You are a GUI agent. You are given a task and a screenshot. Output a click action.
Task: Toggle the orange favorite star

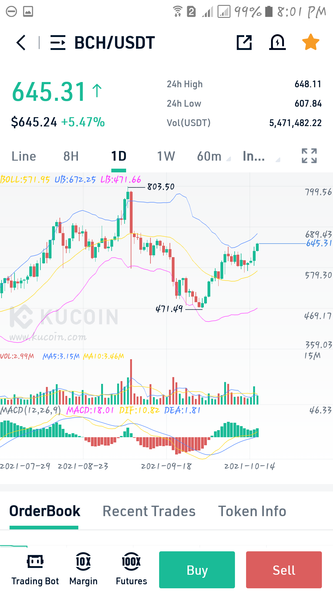(x=310, y=42)
